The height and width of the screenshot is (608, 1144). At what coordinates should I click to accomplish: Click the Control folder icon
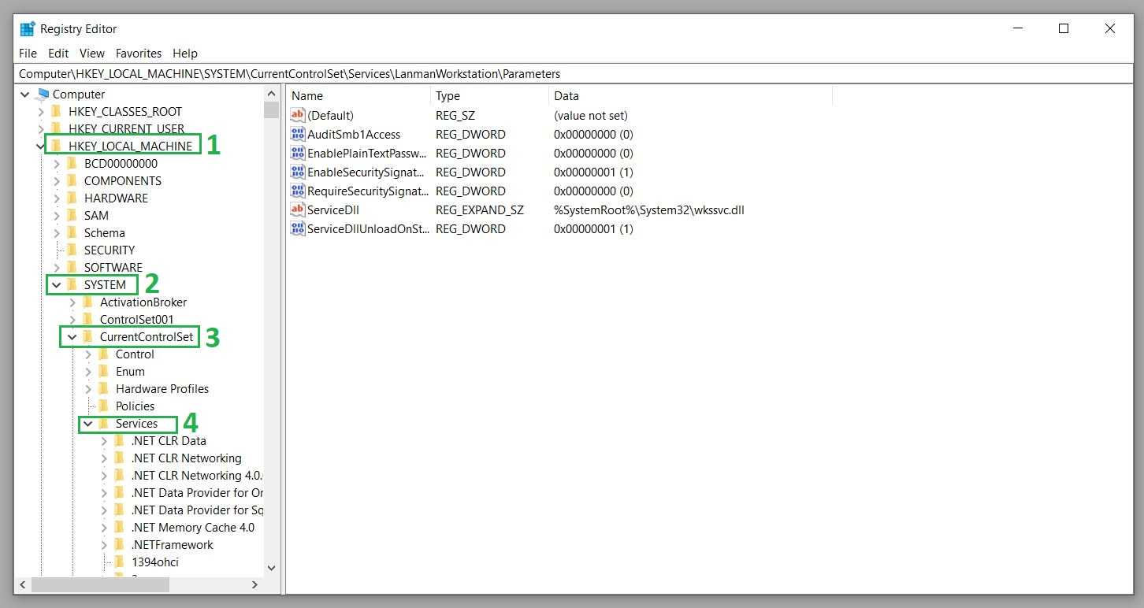coord(104,354)
